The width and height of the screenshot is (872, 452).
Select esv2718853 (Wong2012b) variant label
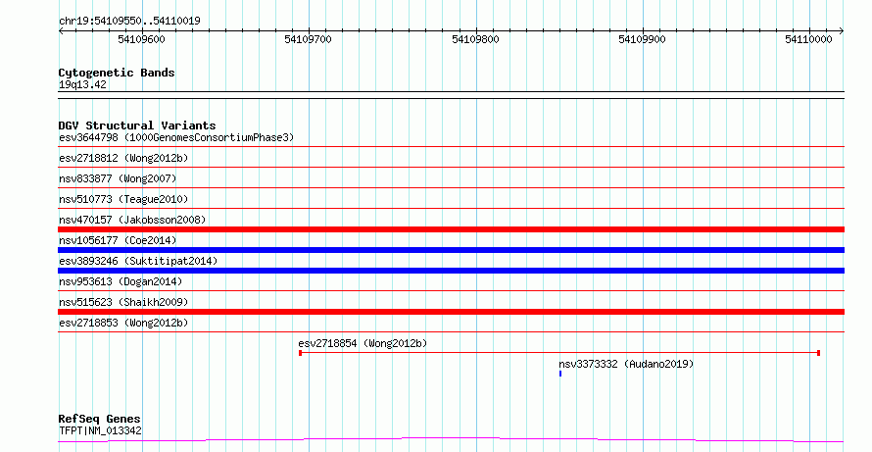[x=123, y=323]
